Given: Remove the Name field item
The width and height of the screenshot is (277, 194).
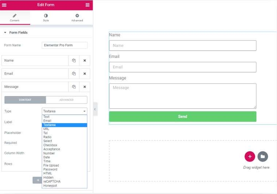Looking at the screenshot, I should point(85,61).
